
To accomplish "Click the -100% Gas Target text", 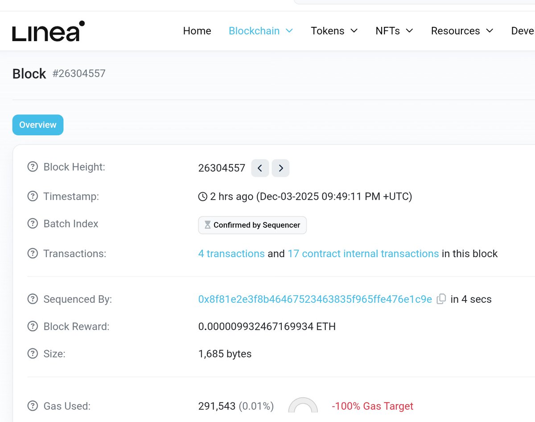I will point(373,406).
